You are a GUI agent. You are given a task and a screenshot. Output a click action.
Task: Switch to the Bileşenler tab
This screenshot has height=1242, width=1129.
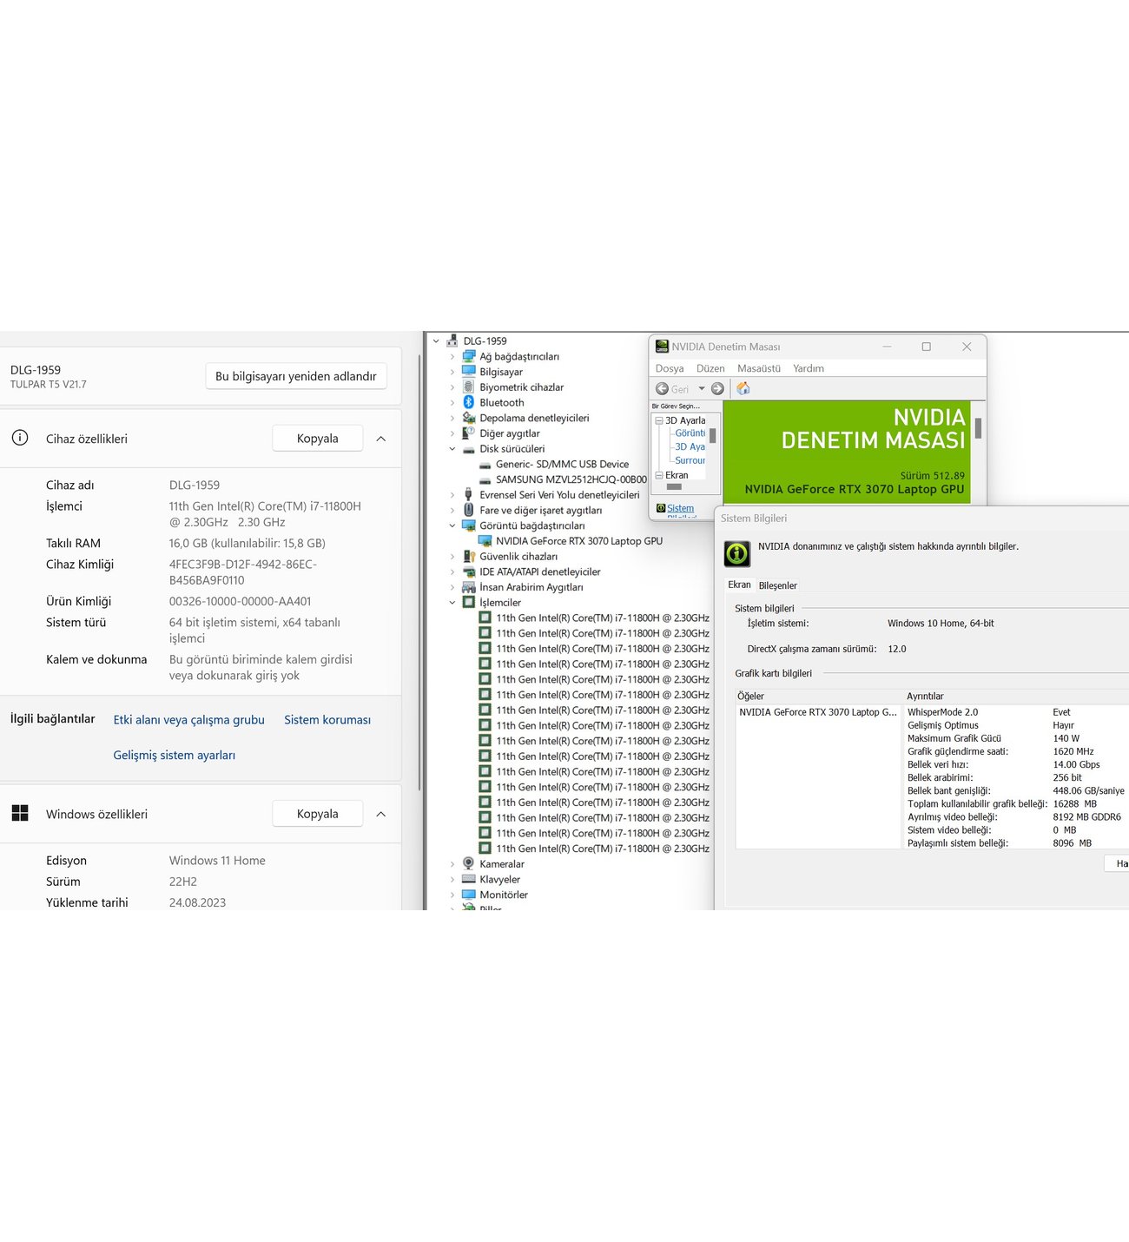pos(777,585)
